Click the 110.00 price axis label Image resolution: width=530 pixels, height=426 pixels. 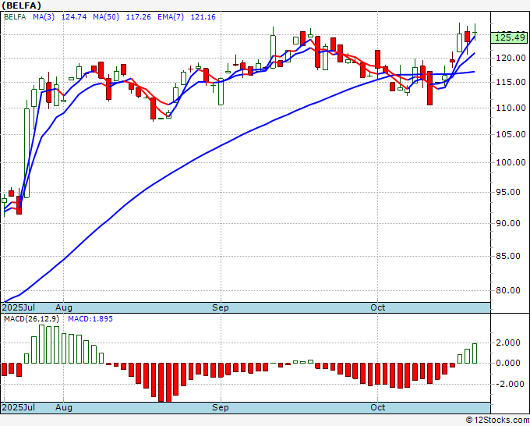pyautogui.click(x=511, y=108)
